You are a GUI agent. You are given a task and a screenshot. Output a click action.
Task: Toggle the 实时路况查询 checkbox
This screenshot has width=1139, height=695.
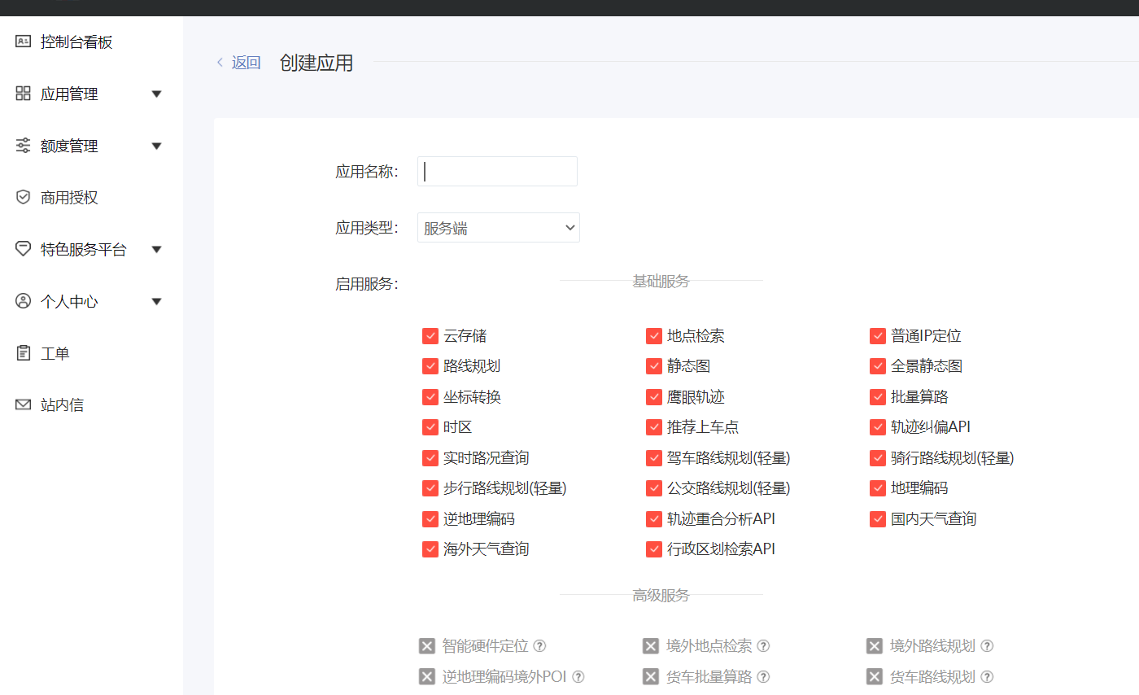430,458
